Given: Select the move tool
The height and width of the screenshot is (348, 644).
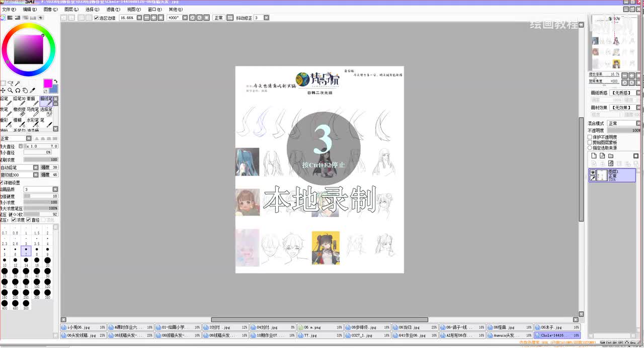Looking at the screenshot, I should click(x=3, y=91).
